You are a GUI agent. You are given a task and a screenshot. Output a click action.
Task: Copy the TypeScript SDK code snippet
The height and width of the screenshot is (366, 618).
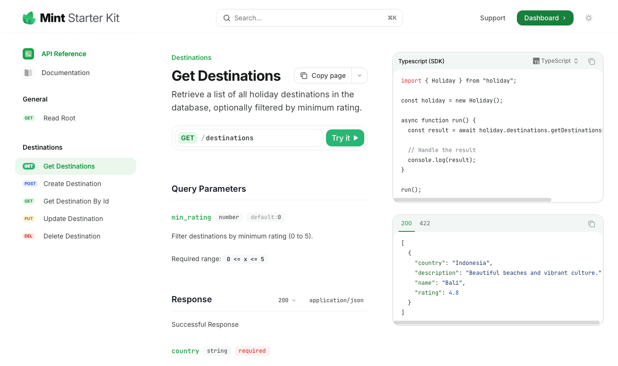point(592,61)
